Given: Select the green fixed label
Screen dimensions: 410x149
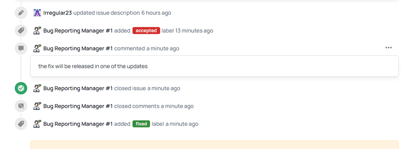Looking at the screenshot, I should coord(141,124).
